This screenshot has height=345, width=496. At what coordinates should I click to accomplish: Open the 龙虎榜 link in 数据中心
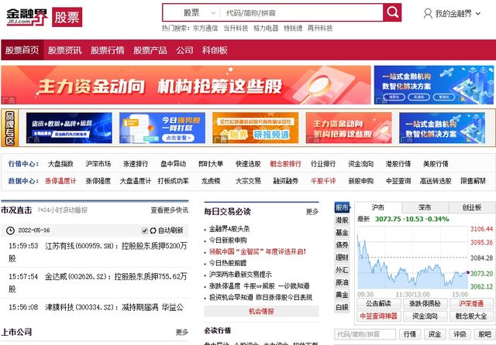click(211, 181)
